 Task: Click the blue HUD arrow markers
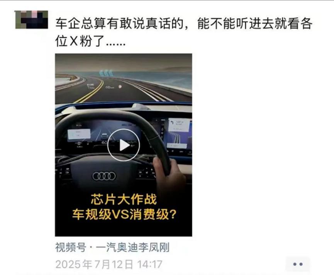[106, 73]
